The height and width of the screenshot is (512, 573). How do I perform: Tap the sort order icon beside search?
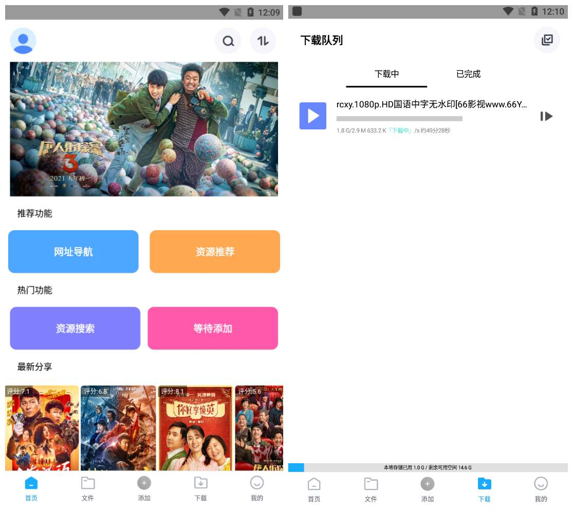coord(263,41)
